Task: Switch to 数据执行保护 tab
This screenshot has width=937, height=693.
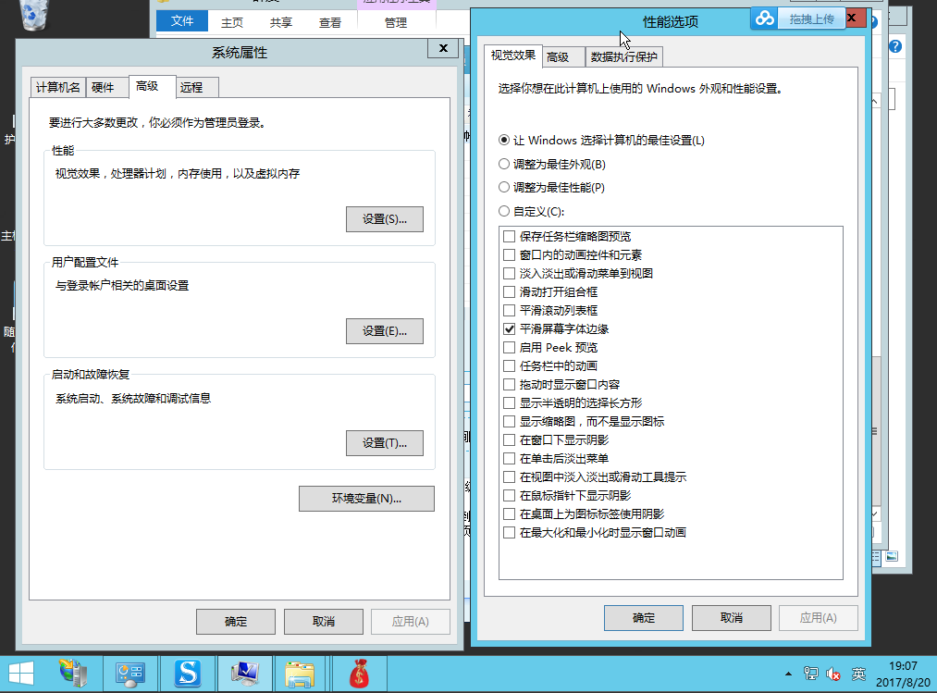Action: [623, 57]
